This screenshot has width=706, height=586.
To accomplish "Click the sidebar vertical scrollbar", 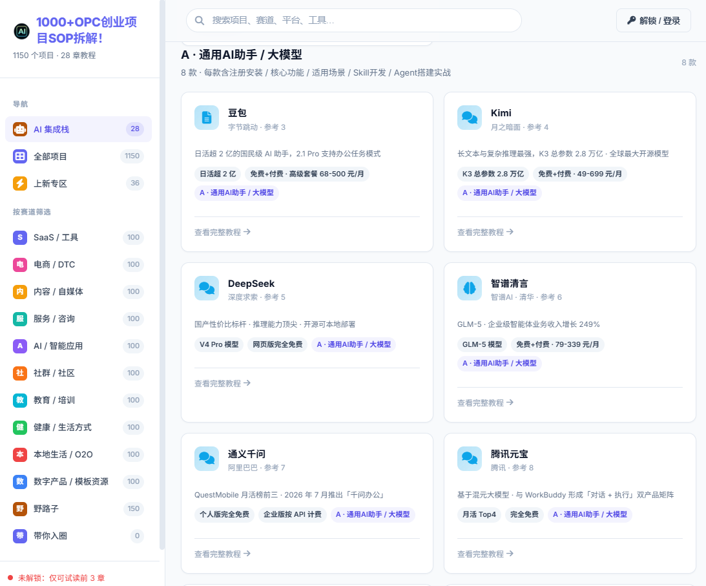I will [x=162, y=275].
